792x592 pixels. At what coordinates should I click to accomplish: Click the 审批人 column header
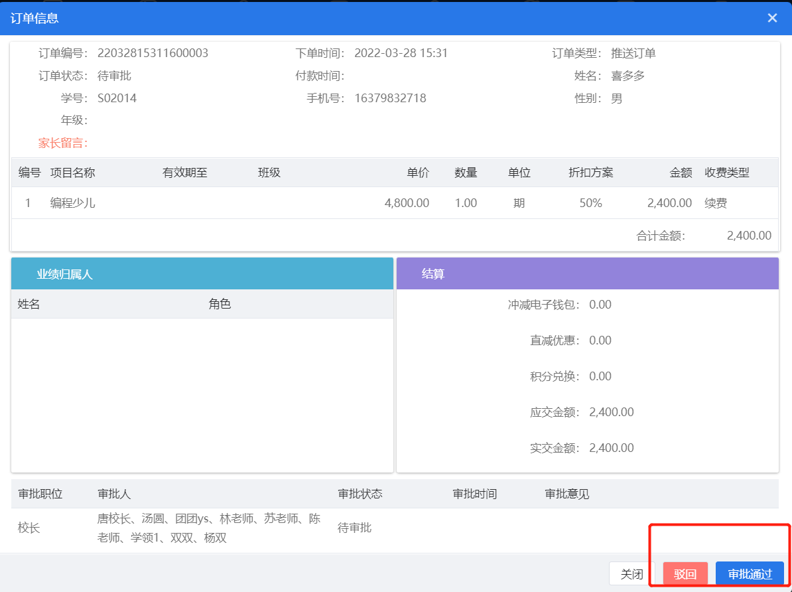pos(114,494)
